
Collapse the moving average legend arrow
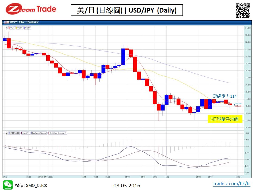pyautogui.click(x=7, y=28)
